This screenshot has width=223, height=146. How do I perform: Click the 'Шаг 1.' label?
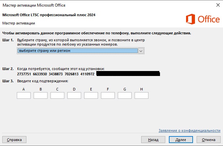tap(8, 40)
